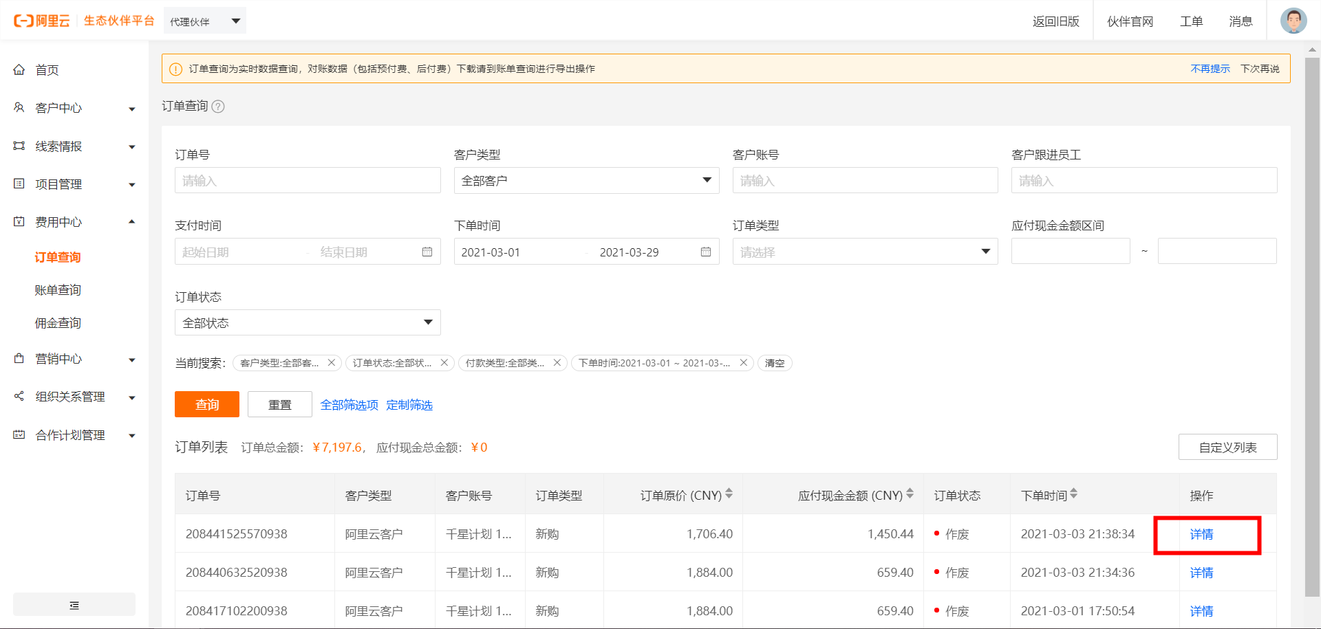Expand the 线索情报 menu
The width and height of the screenshot is (1321, 629).
pyautogui.click(x=132, y=146)
